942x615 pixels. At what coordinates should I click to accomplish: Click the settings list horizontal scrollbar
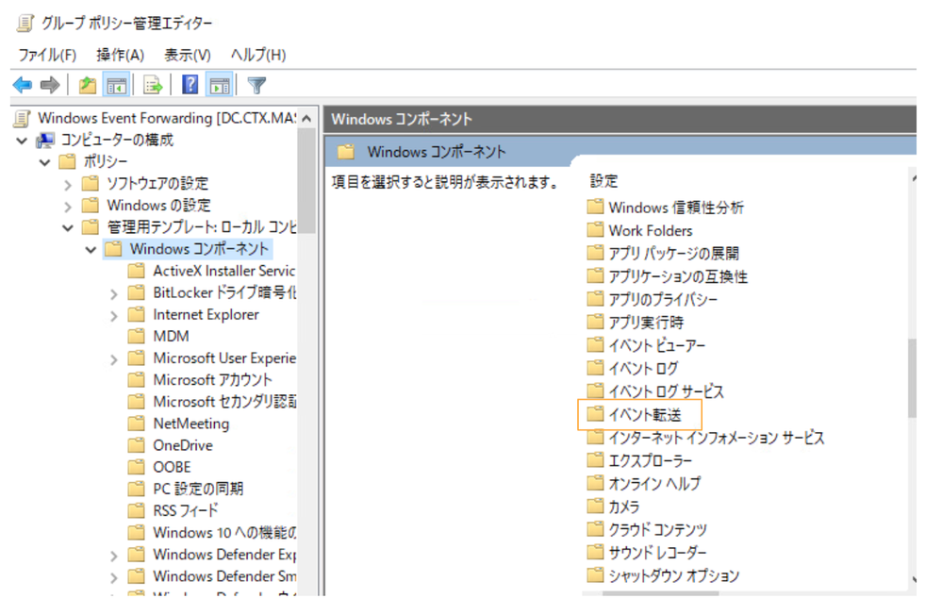(661, 593)
